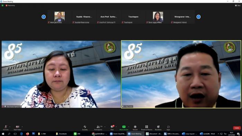Screen dimensions: 242x136
Task: Open share options arrow beside Share Screen
Action: click(x=129, y=127)
